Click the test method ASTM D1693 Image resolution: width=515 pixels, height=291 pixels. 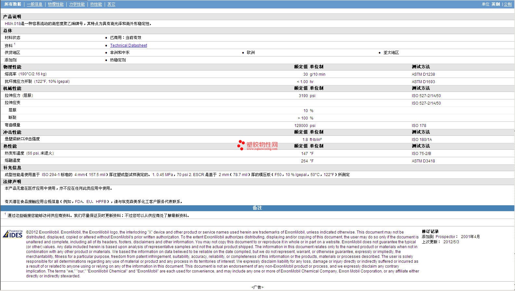(x=423, y=82)
